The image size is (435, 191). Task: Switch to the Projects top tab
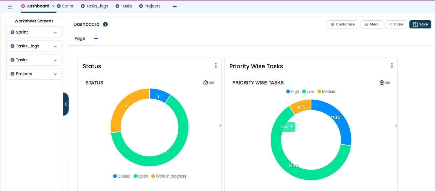150,6
